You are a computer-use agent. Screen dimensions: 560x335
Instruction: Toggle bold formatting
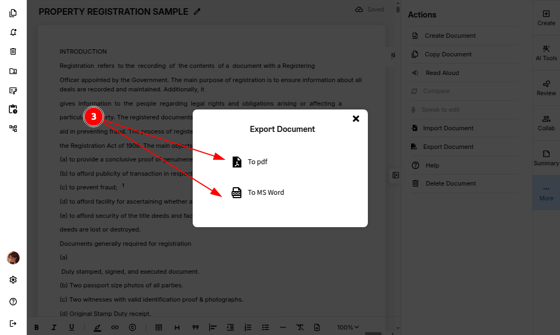pos(37,327)
